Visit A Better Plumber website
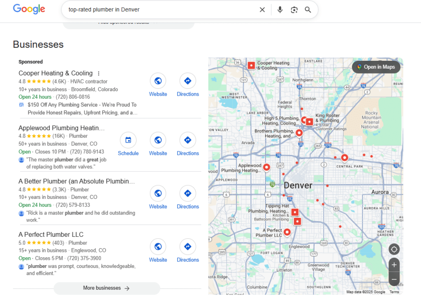This screenshot has width=421, height=307. pyautogui.click(x=158, y=197)
